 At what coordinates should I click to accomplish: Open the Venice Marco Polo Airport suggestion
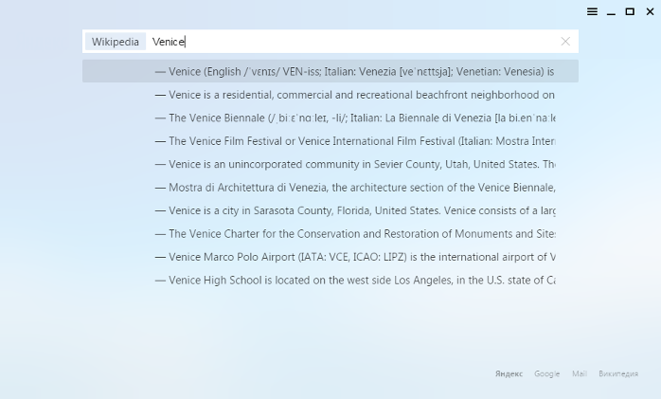330,257
